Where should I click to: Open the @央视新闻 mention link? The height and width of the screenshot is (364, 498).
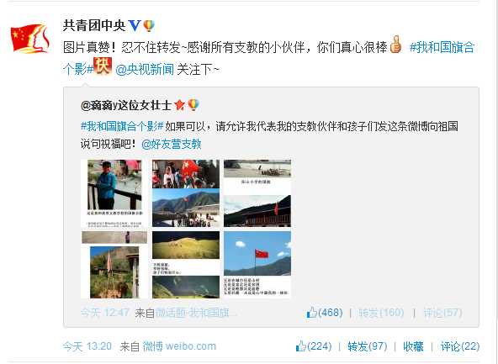(x=145, y=69)
